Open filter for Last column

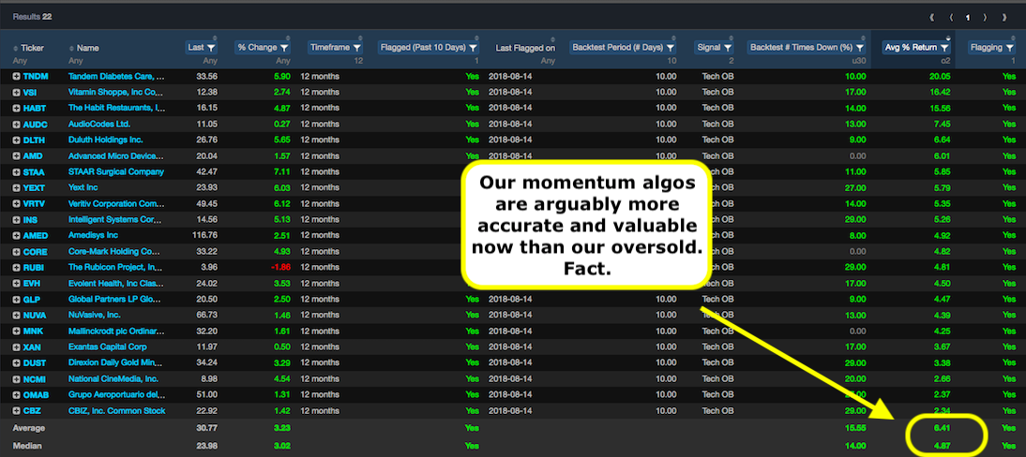point(211,48)
